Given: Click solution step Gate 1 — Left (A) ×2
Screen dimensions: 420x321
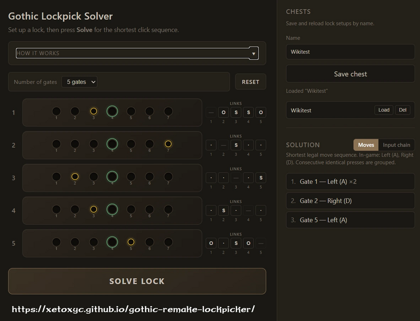Looking at the screenshot, I should (x=350, y=181).
